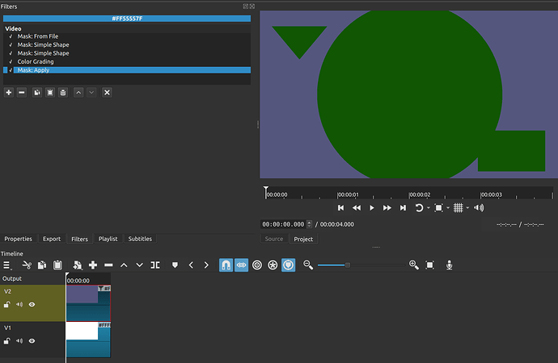This screenshot has height=363, width=558.
Task: Open timeline hamburger menu
Action: 7,265
